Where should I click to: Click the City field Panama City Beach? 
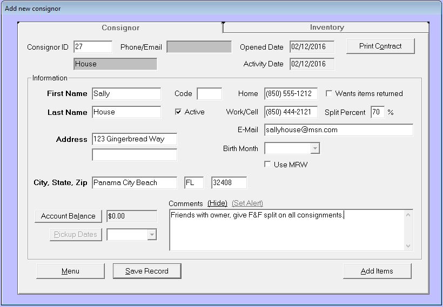[x=135, y=182]
